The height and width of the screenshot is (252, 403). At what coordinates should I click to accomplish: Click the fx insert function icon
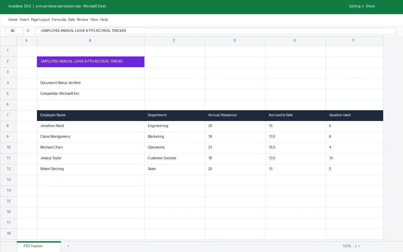pos(28,31)
